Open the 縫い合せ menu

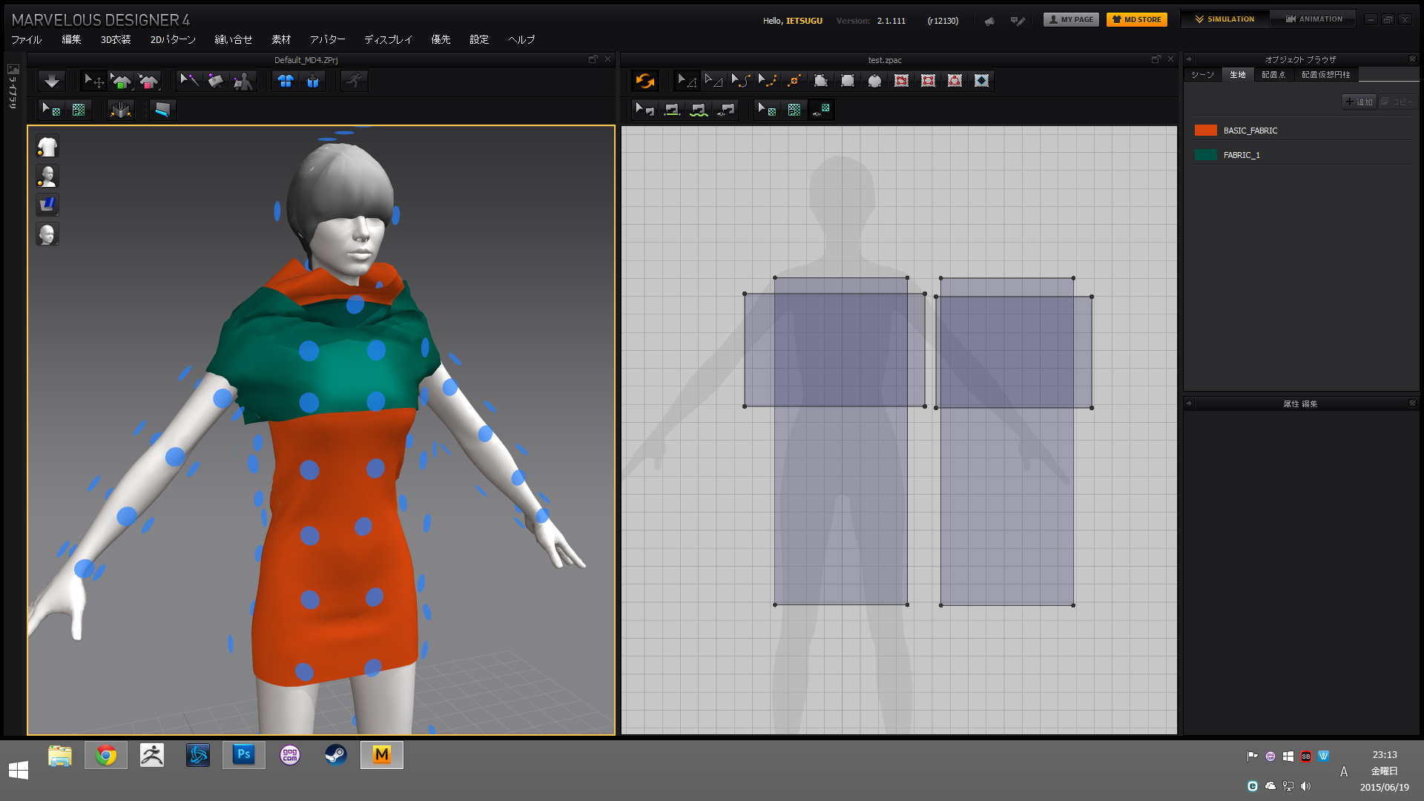click(x=234, y=39)
